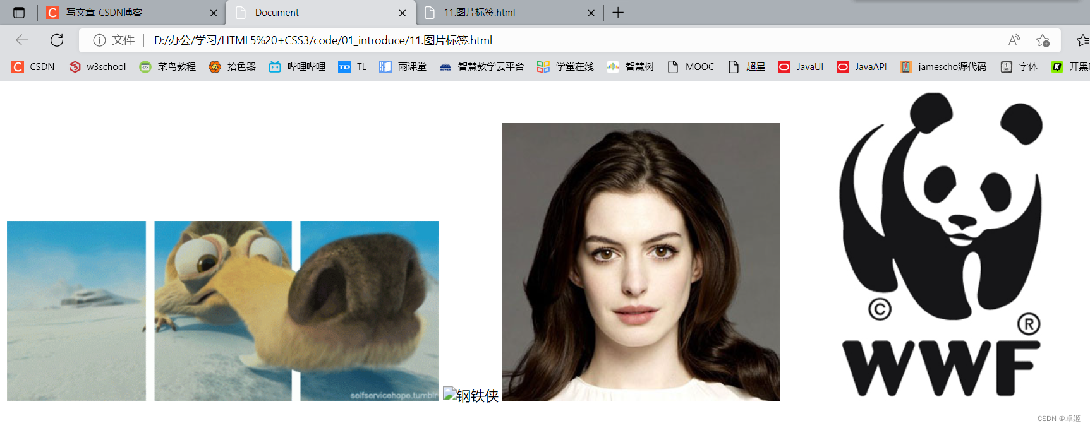Open the 超星 bookmark

(x=747, y=67)
